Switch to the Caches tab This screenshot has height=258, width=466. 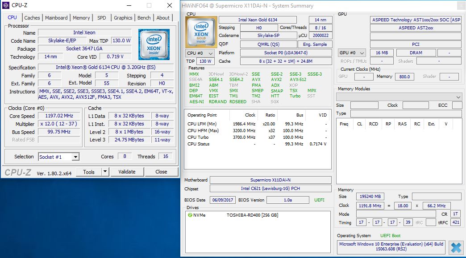pos(32,18)
